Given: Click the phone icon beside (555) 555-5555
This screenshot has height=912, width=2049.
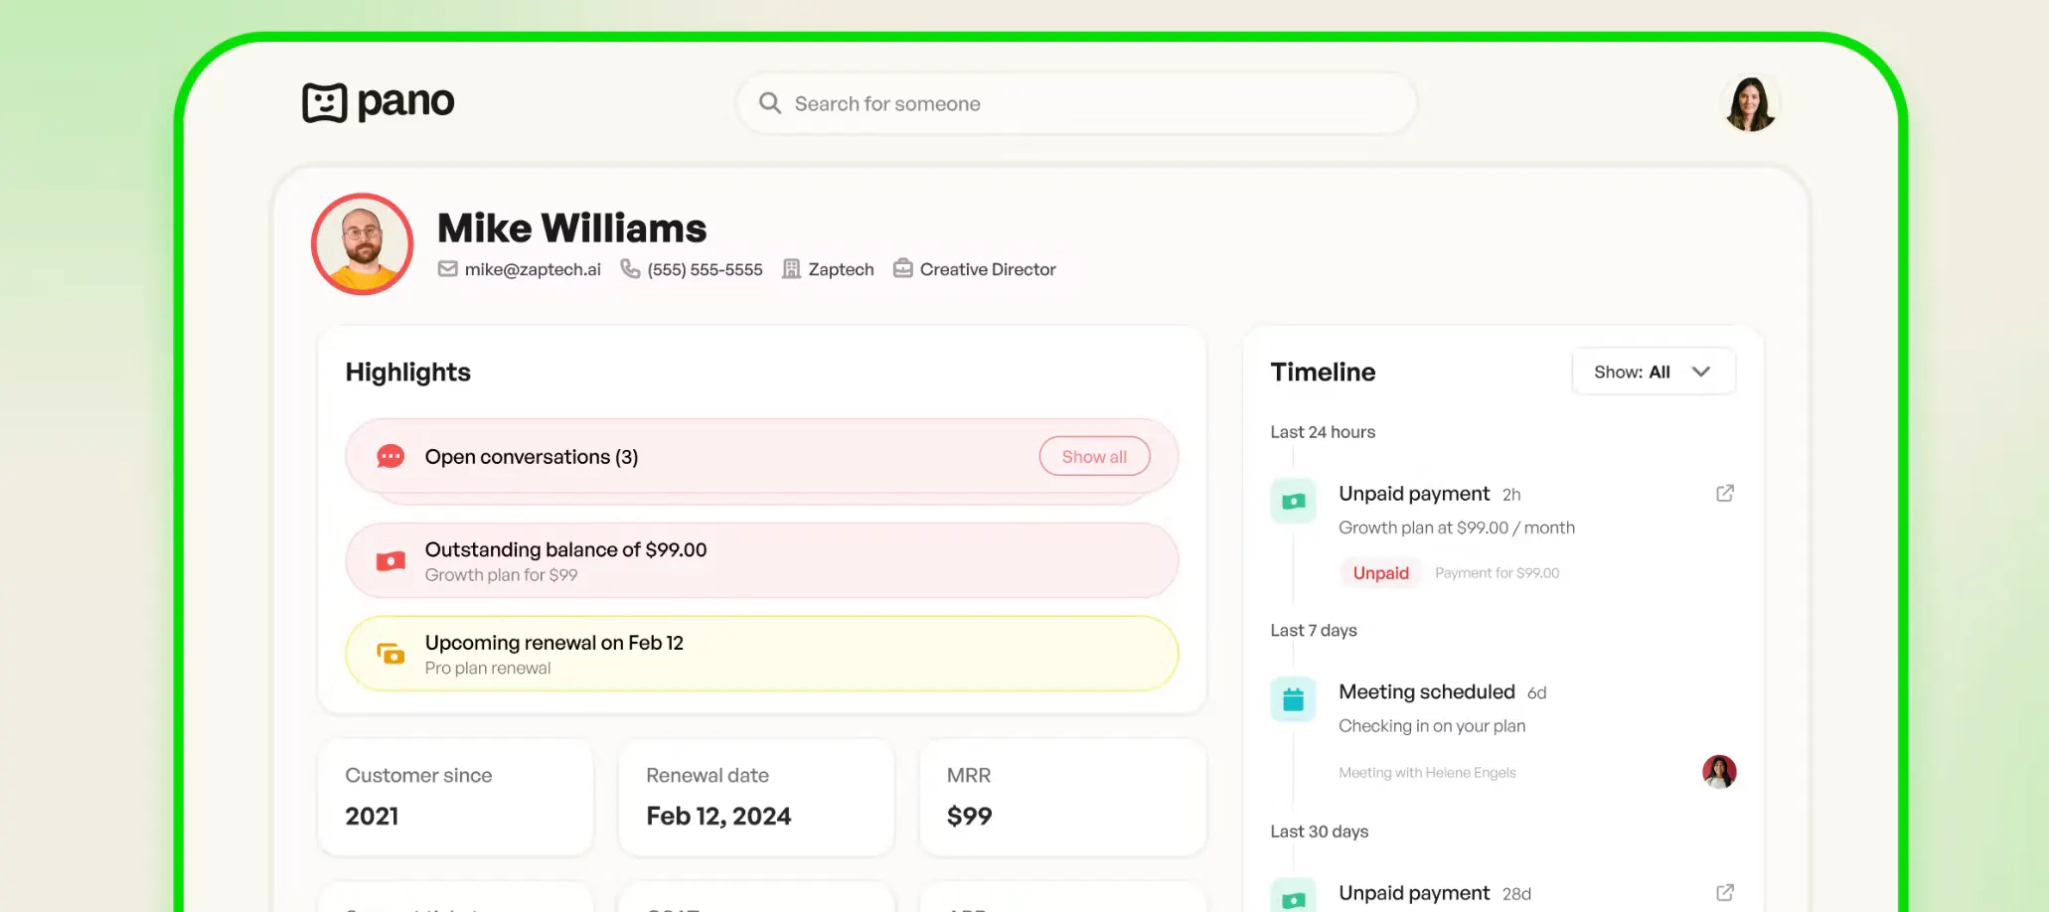Looking at the screenshot, I should pos(630,269).
